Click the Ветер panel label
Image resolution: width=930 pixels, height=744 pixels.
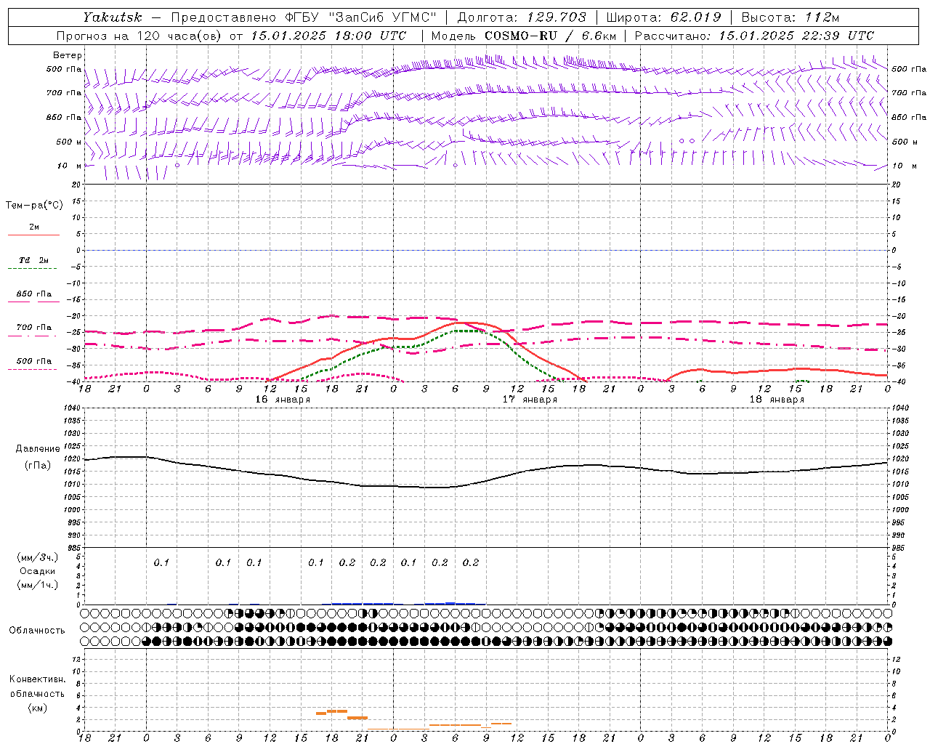pyautogui.click(x=68, y=55)
